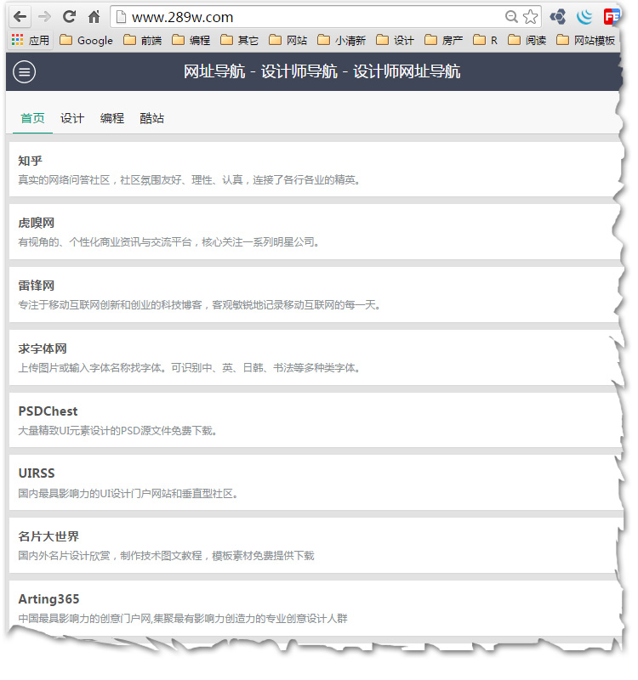Screen dimensions: 638x680
Task: Click description 大量精致UI元素设计的PSD源文件免费下载
Action: click(117, 430)
